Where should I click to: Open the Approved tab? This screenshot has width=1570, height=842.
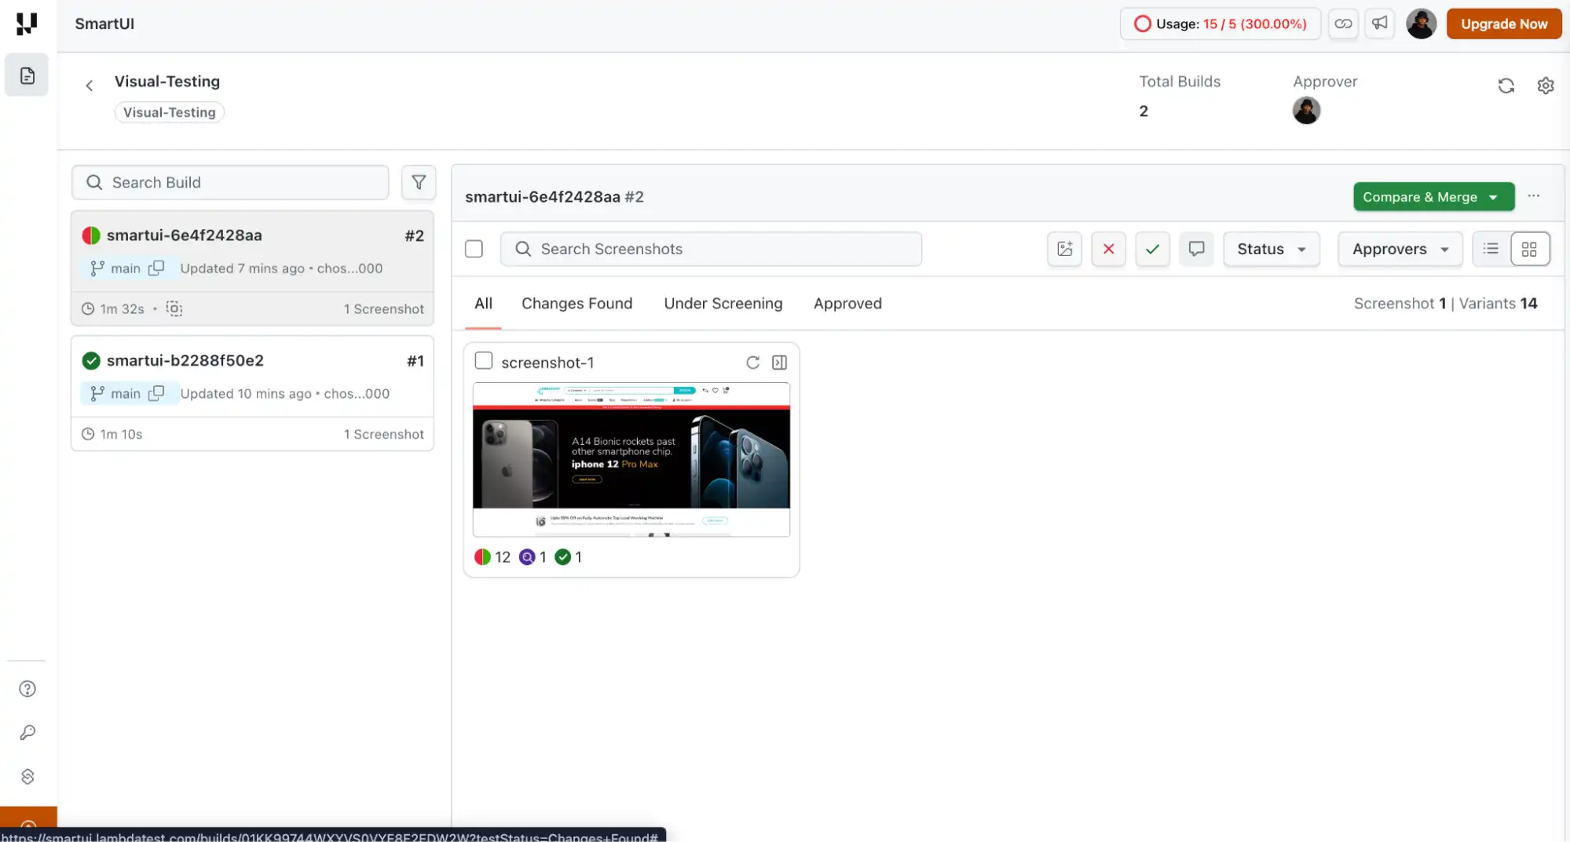click(x=847, y=304)
